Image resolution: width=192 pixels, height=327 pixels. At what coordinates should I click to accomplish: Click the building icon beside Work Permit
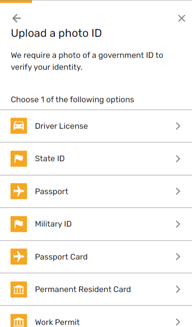[x=19, y=321]
